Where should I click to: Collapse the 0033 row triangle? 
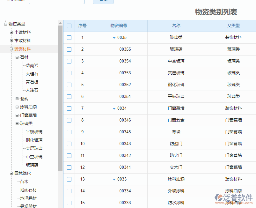pyautogui.click(x=114, y=179)
